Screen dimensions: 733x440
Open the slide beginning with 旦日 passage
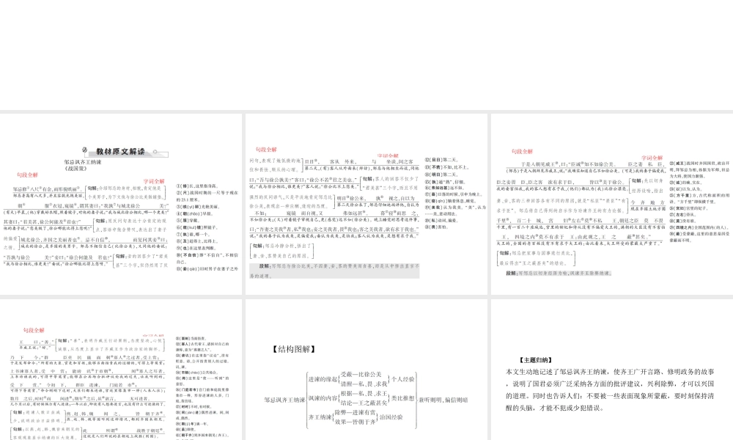tap(366, 204)
